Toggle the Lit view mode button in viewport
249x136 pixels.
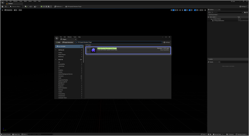pyautogui.click(x=16, y=10)
